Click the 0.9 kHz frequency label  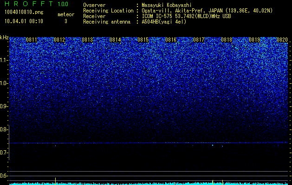[x=4, y=106]
